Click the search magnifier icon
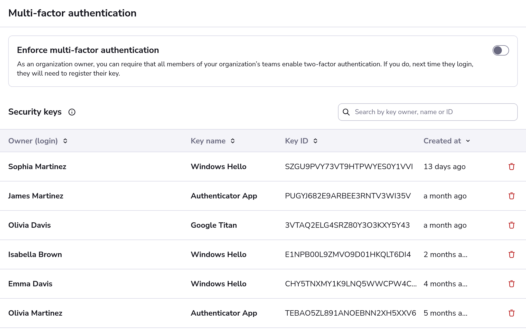Screen dimensions: 526x329 (346, 112)
